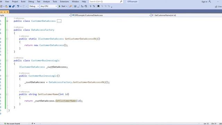The height and width of the screenshot is (125, 222).
Task: Click the search magnifier icon
Action: tap(121, 1)
